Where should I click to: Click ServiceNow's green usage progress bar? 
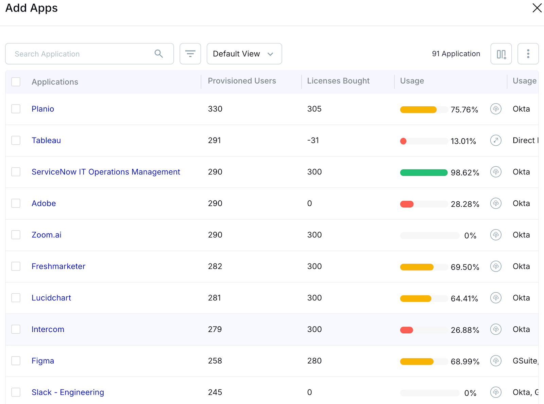click(424, 172)
